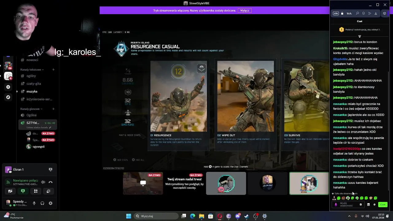Disconnect from voice channel with hang-up icon
The width and height of the screenshot is (393, 221).
(51, 182)
